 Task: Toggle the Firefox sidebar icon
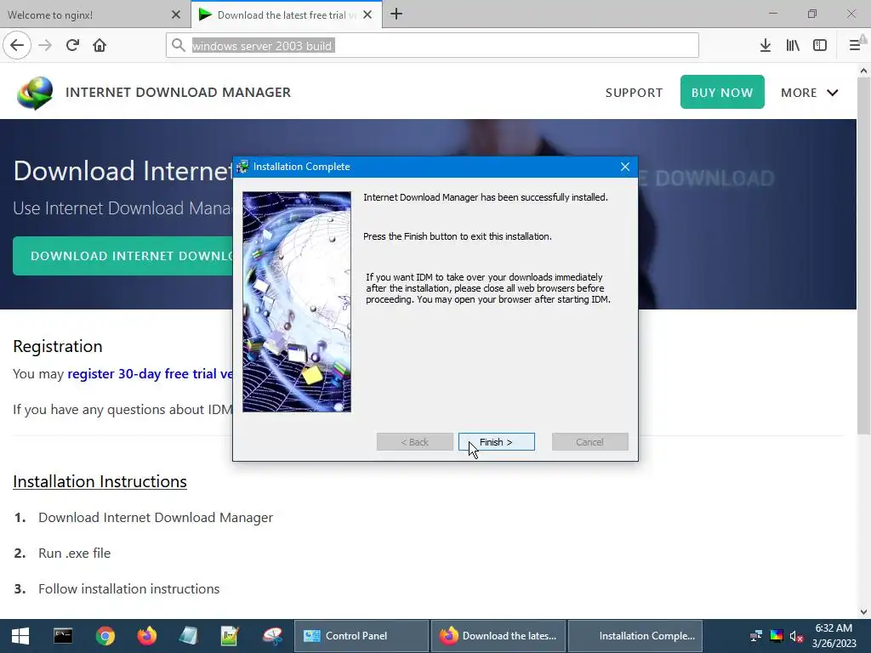point(820,45)
